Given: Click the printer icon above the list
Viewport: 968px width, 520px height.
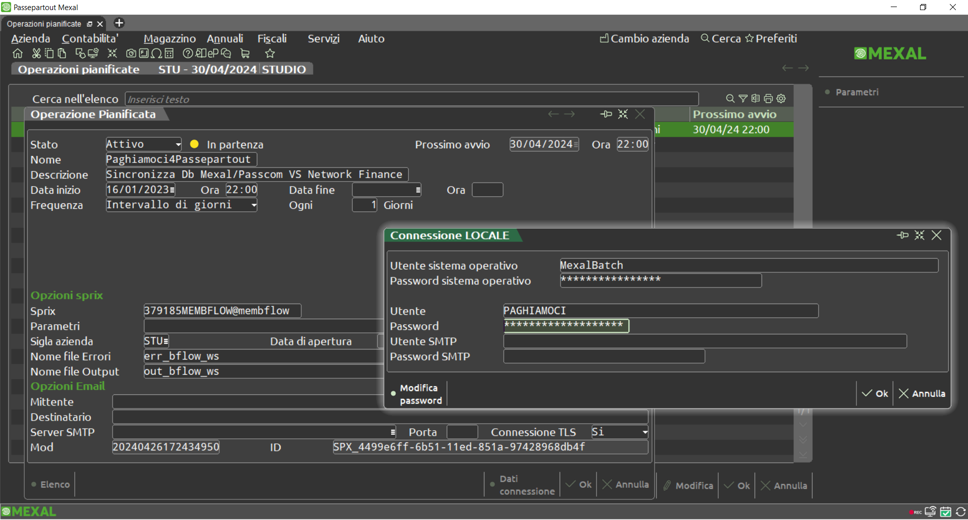Looking at the screenshot, I should [768, 98].
